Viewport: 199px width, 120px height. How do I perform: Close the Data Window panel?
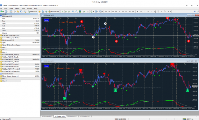click(x=39, y=14)
